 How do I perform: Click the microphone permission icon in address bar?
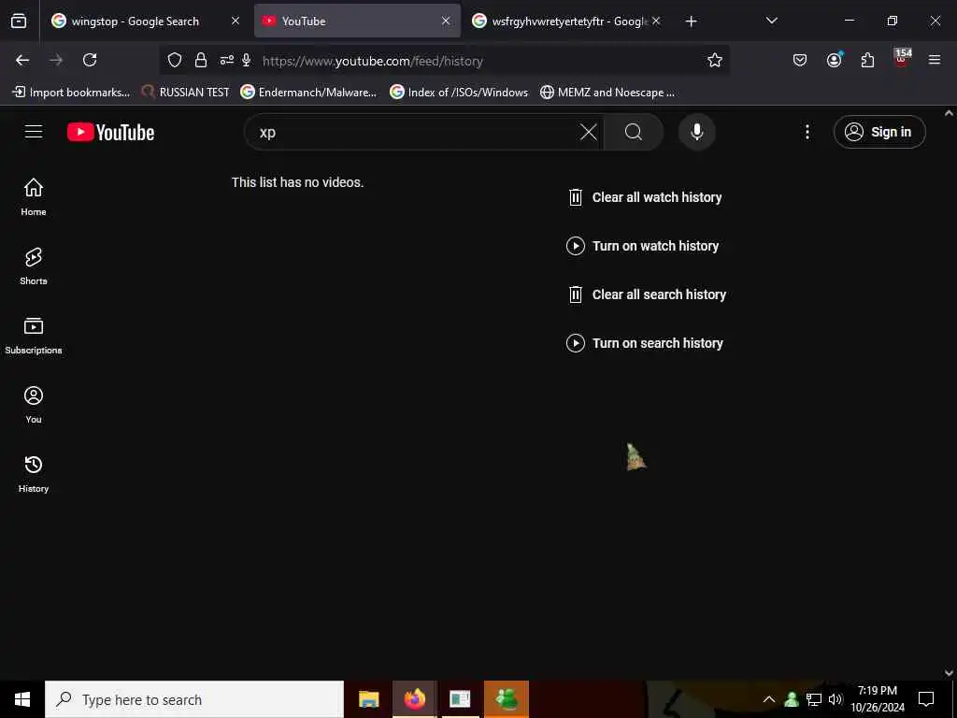tap(247, 60)
